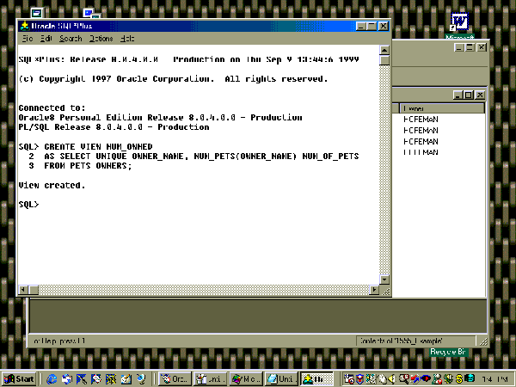Click the SQL*Plus horizontal scrollbar thumb
The width and height of the screenshot is (516, 387).
pos(34,290)
